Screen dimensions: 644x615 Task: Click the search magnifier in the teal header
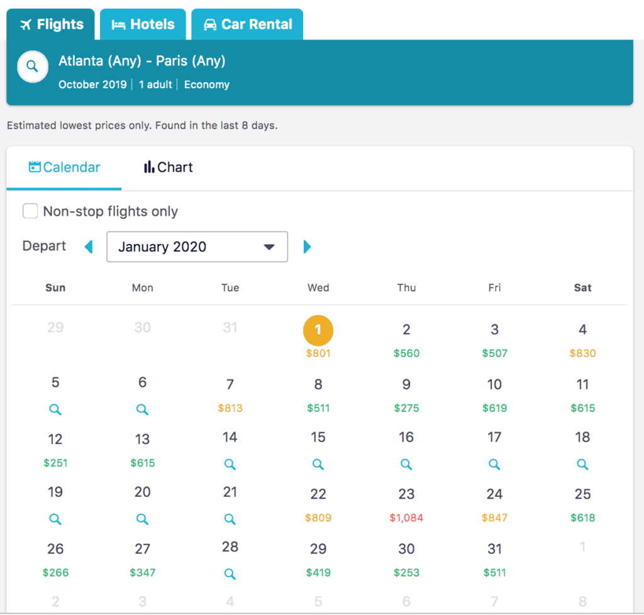(x=32, y=66)
